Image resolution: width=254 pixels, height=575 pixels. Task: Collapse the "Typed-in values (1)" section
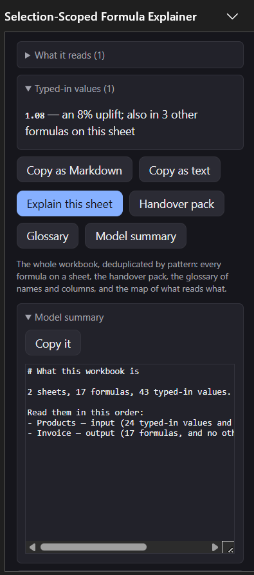(x=69, y=89)
